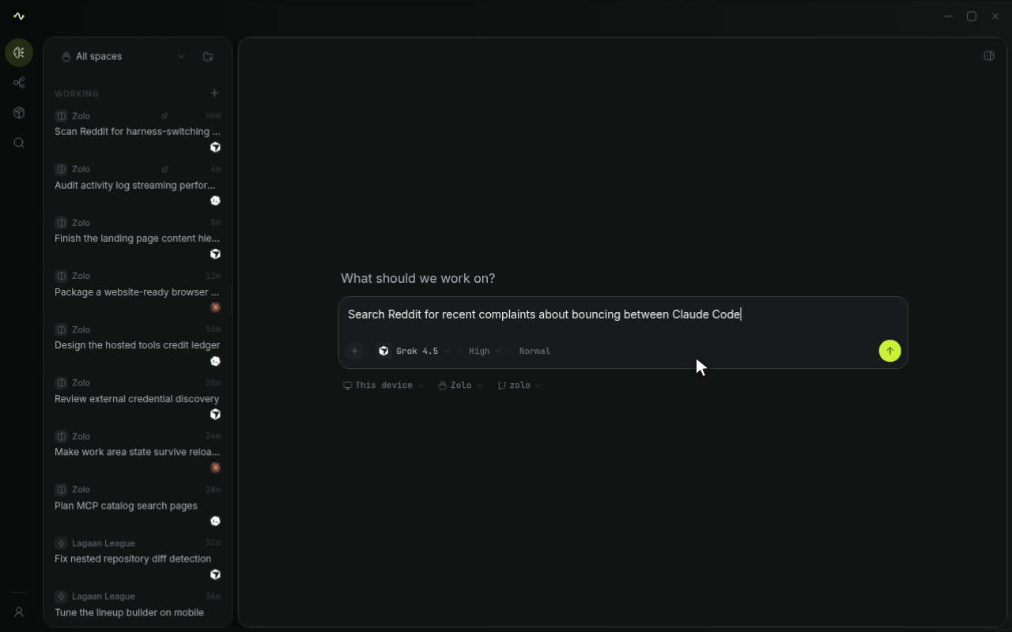
Task: Click agent badge under Scan Reddit session
Action: 215,148
